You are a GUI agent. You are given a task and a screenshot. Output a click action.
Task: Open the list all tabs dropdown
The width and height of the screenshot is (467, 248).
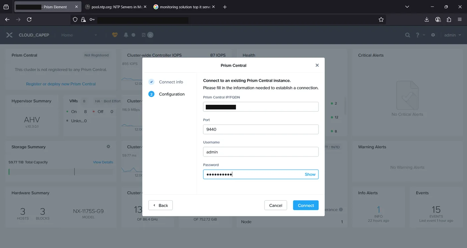[407, 7]
